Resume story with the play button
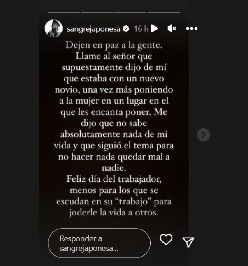Image resolution: width=248 pixels, height=266 pixels. pyautogui.click(x=154, y=28)
